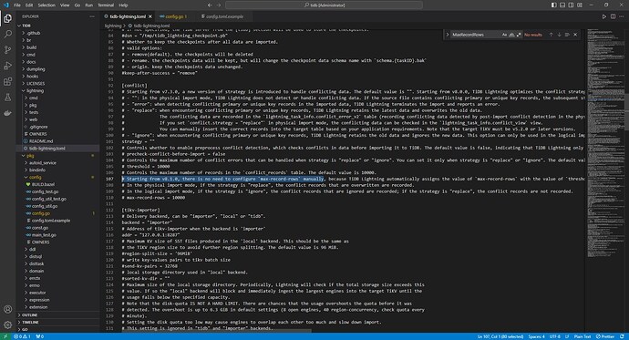Open the File menu
Screen dimensions: 629x340
coord(16,5)
